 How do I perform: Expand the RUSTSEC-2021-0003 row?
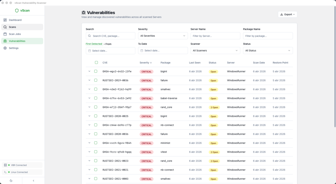tap(89, 179)
